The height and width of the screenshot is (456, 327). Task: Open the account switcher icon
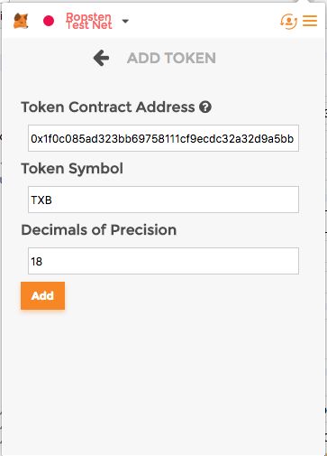[x=288, y=21]
